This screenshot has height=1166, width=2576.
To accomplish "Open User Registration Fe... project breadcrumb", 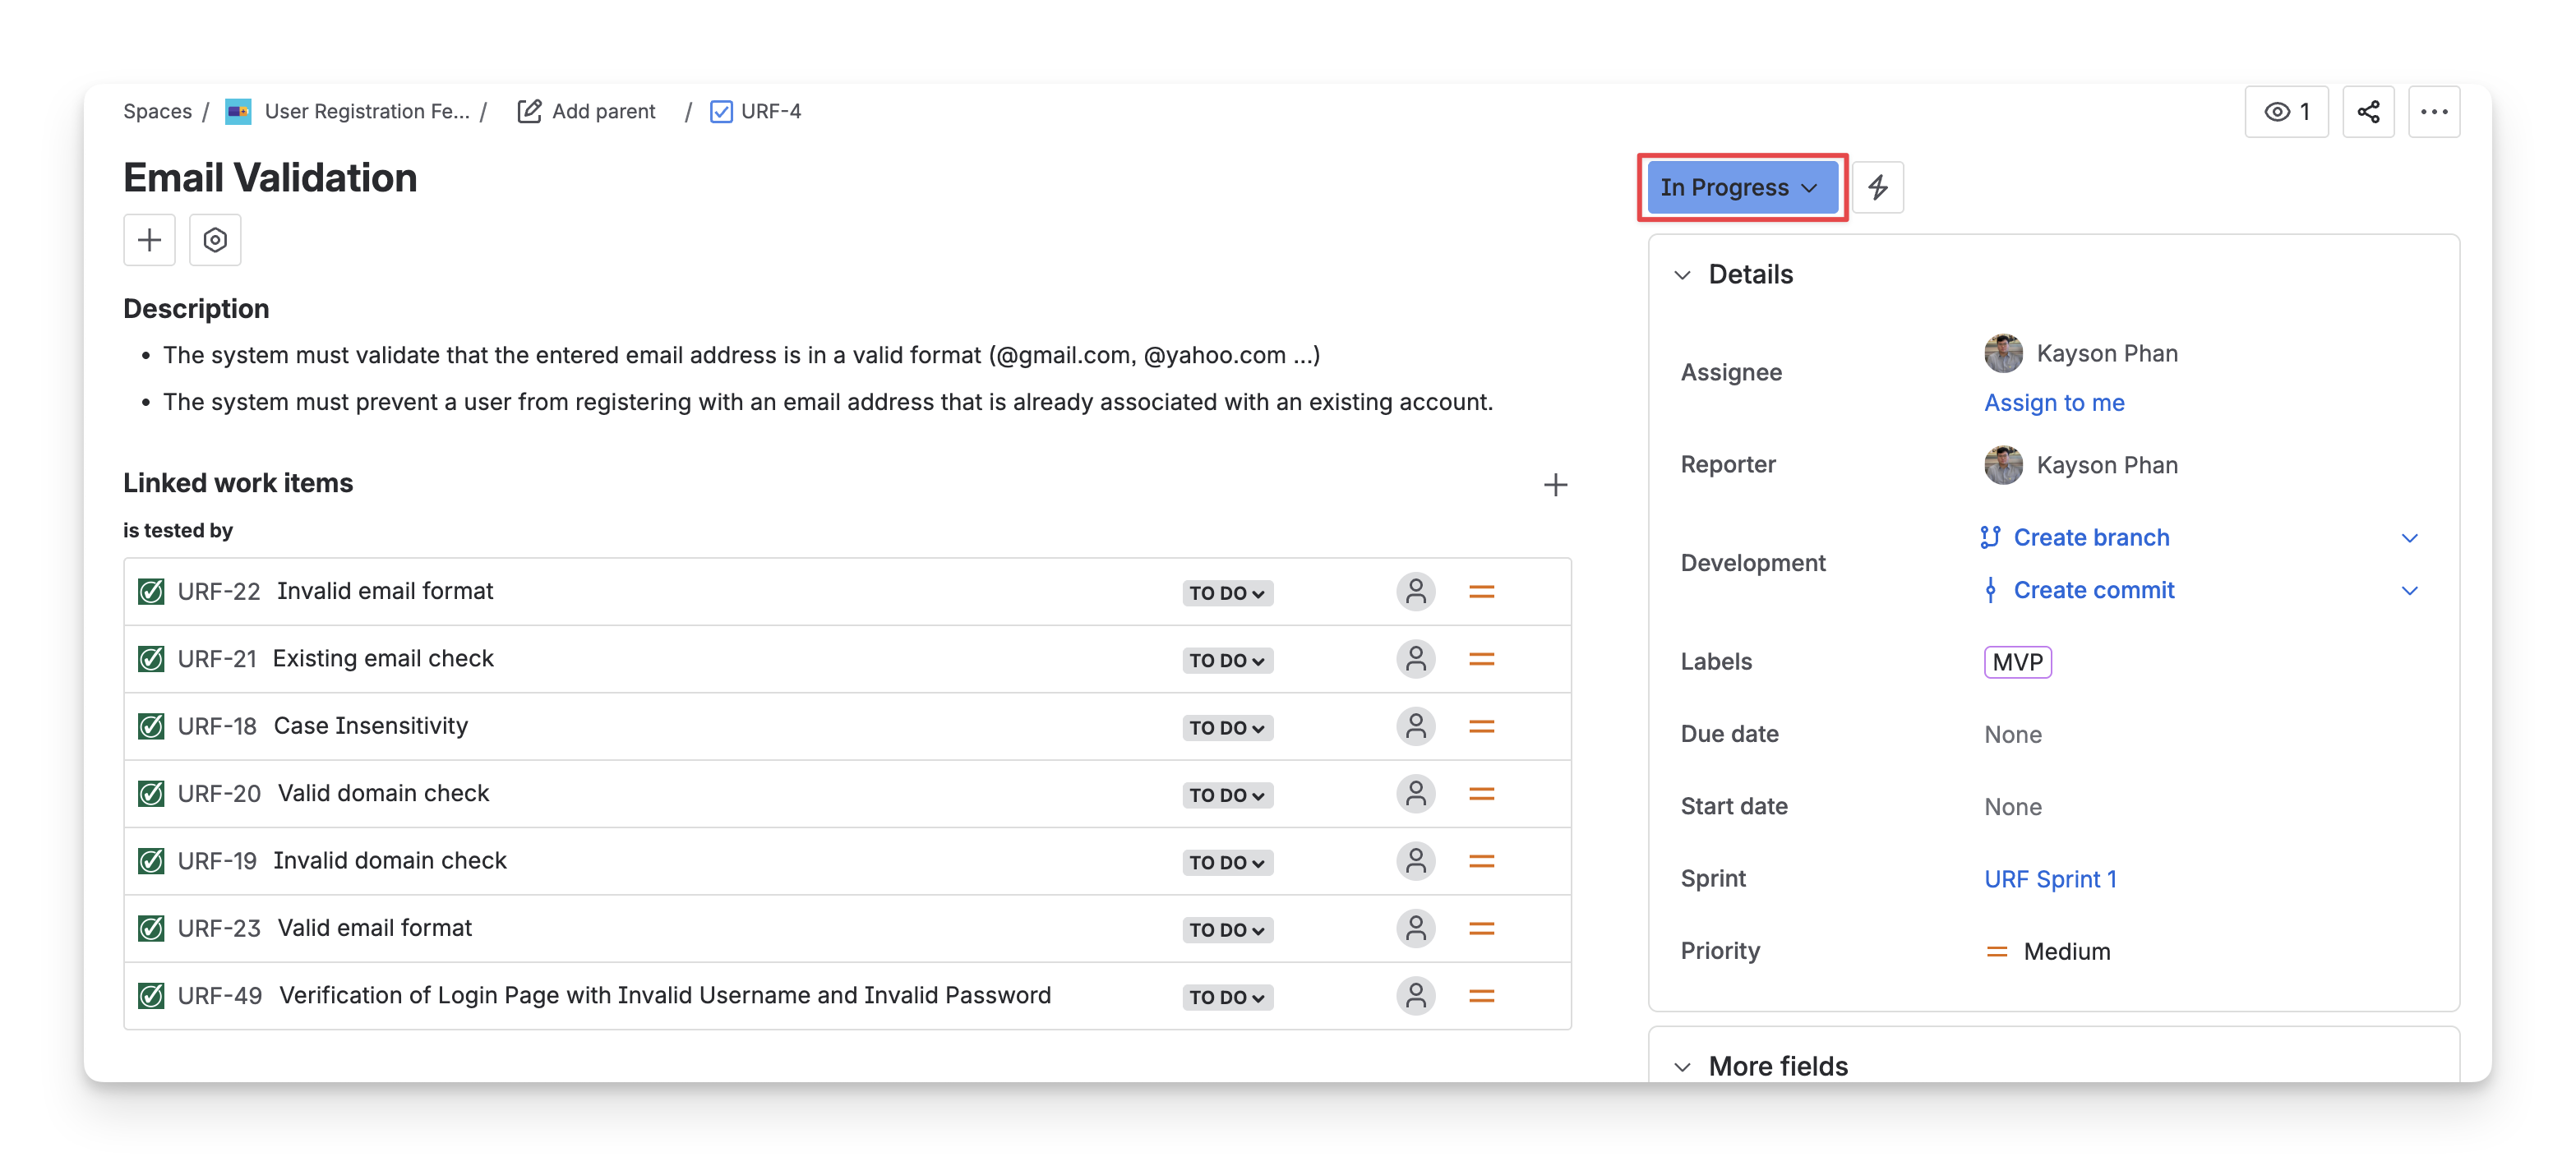I will (x=365, y=111).
